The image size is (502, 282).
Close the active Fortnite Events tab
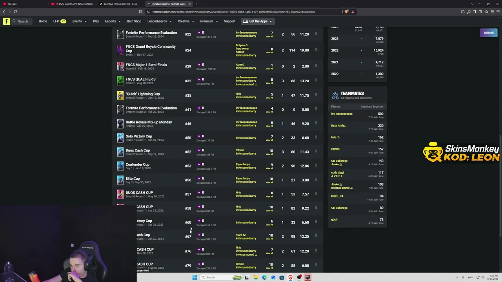coord(189,4)
